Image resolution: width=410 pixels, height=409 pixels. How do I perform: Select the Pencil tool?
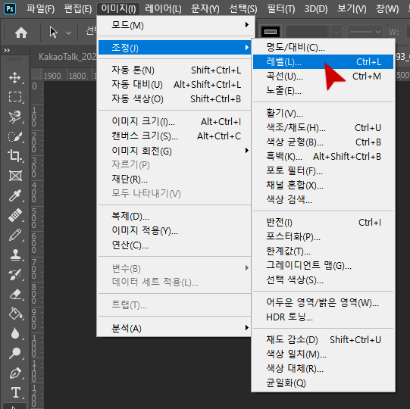click(15, 235)
